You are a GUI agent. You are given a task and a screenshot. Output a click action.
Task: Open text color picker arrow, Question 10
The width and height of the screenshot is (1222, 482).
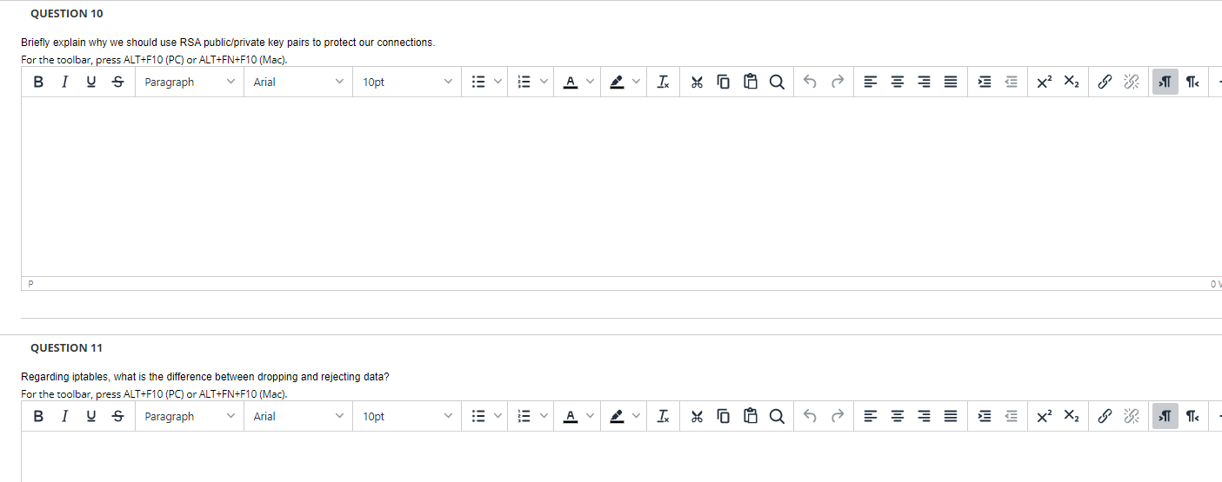[590, 82]
